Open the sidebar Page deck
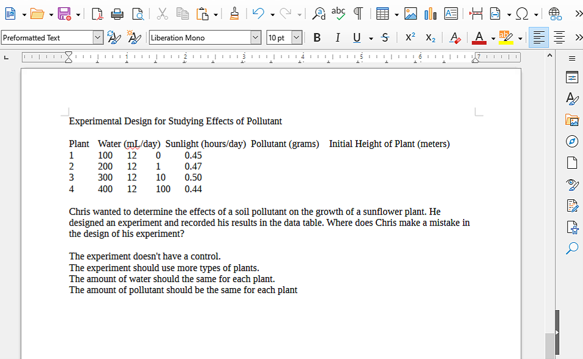The image size is (583, 359). pos(572,163)
